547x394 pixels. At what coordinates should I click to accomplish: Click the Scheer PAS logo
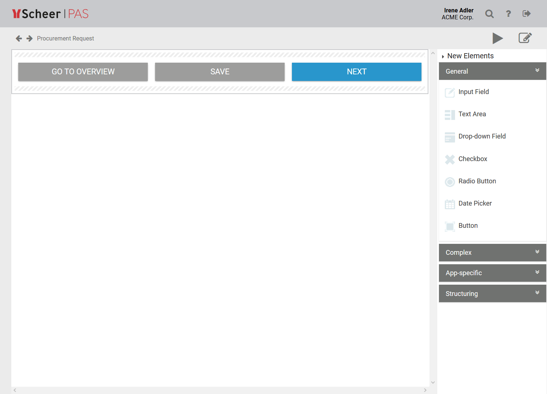tap(50, 14)
